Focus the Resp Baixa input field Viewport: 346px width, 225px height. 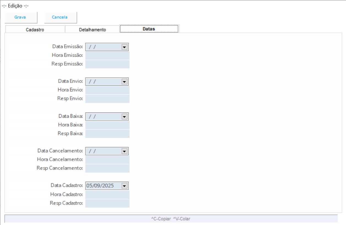(107, 134)
